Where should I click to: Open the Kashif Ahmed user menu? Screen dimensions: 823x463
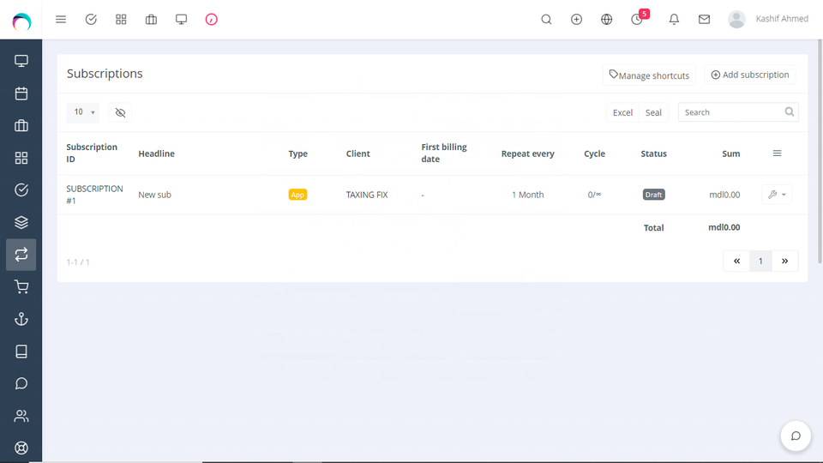(x=768, y=19)
